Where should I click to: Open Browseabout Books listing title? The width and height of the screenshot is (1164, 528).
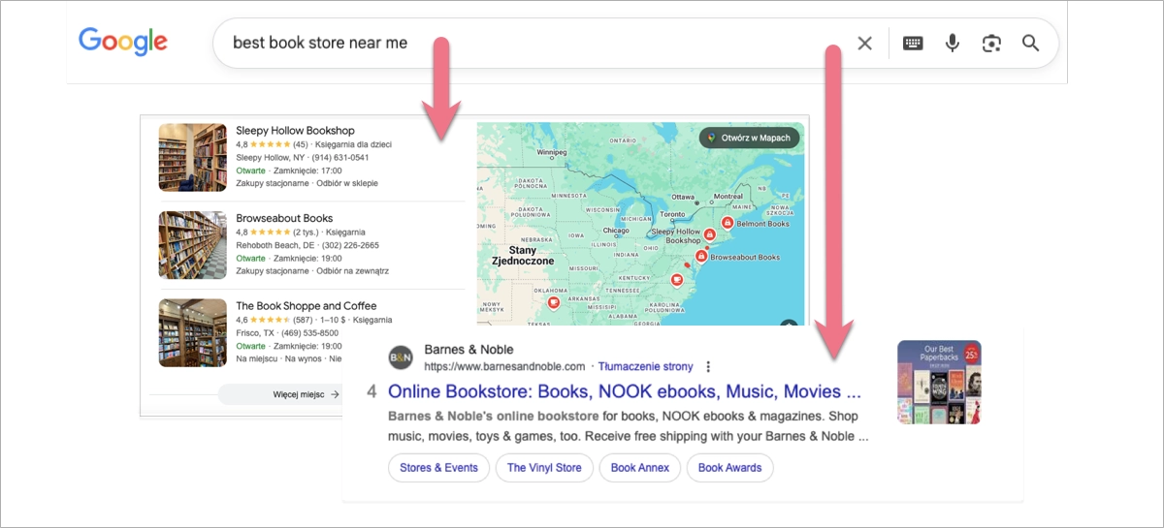tap(284, 218)
